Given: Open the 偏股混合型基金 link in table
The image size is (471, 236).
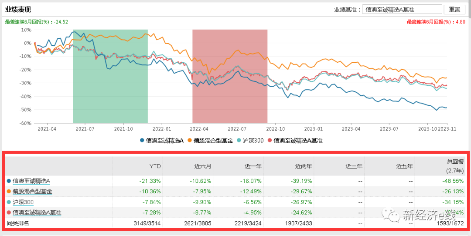Looking at the screenshot, I should 32,191.
